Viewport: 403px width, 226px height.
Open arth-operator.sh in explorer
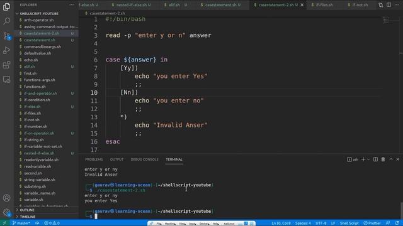coord(39,20)
